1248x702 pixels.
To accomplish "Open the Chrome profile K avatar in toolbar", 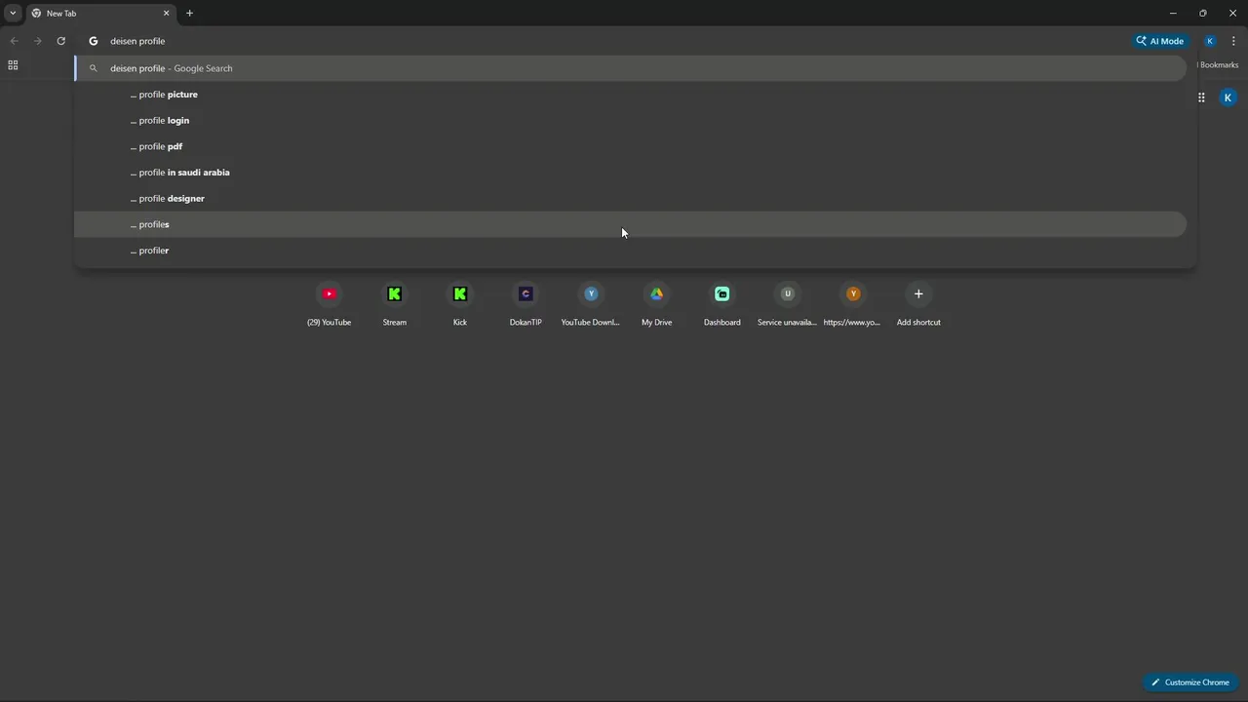I will point(1210,41).
